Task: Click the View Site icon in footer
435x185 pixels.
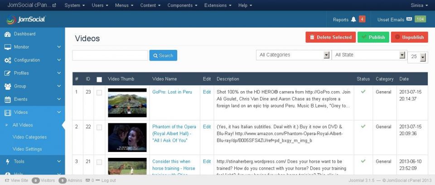Action: (7, 180)
